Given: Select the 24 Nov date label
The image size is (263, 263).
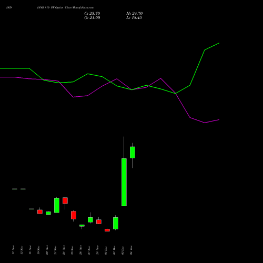Looking at the screenshot, I should click(x=64, y=250).
